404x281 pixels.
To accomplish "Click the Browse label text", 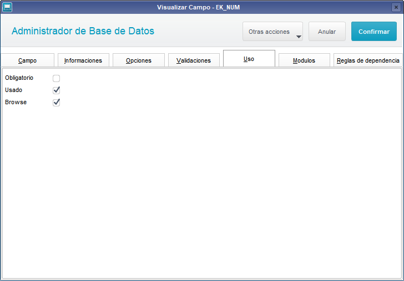I will point(16,102).
